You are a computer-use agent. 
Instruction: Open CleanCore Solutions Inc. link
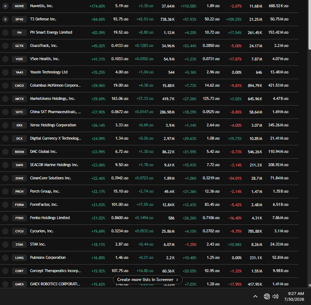tap(50, 178)
